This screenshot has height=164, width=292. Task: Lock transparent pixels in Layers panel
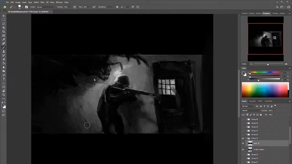click(x=247, y=115)
